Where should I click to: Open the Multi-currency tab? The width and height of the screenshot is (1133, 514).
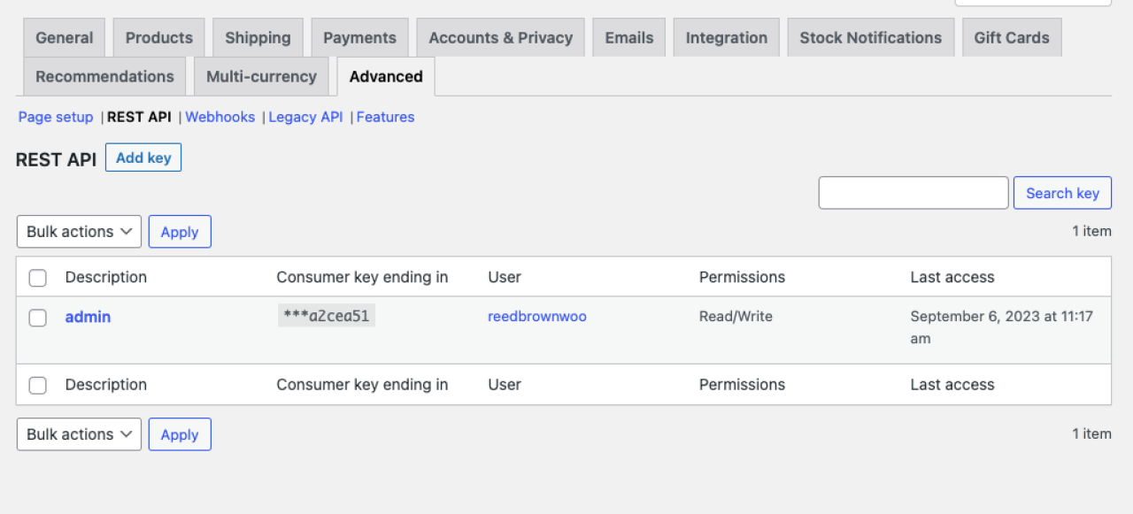pos(261,76)
